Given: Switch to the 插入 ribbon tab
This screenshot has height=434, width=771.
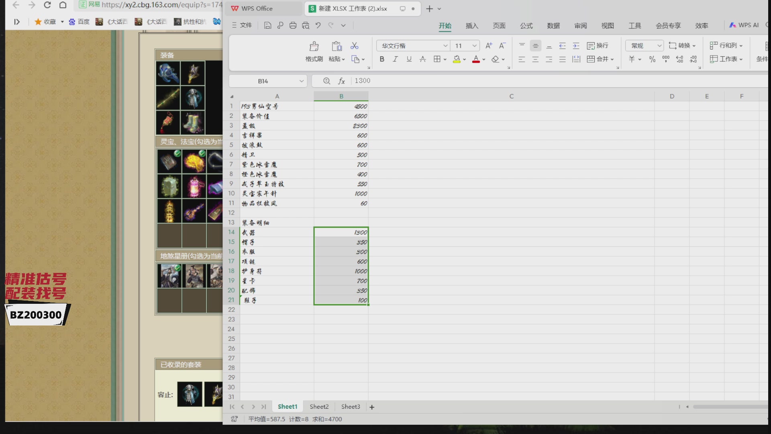Looking at the screenshot, I should pyautogui.click(x=472, y=26).
